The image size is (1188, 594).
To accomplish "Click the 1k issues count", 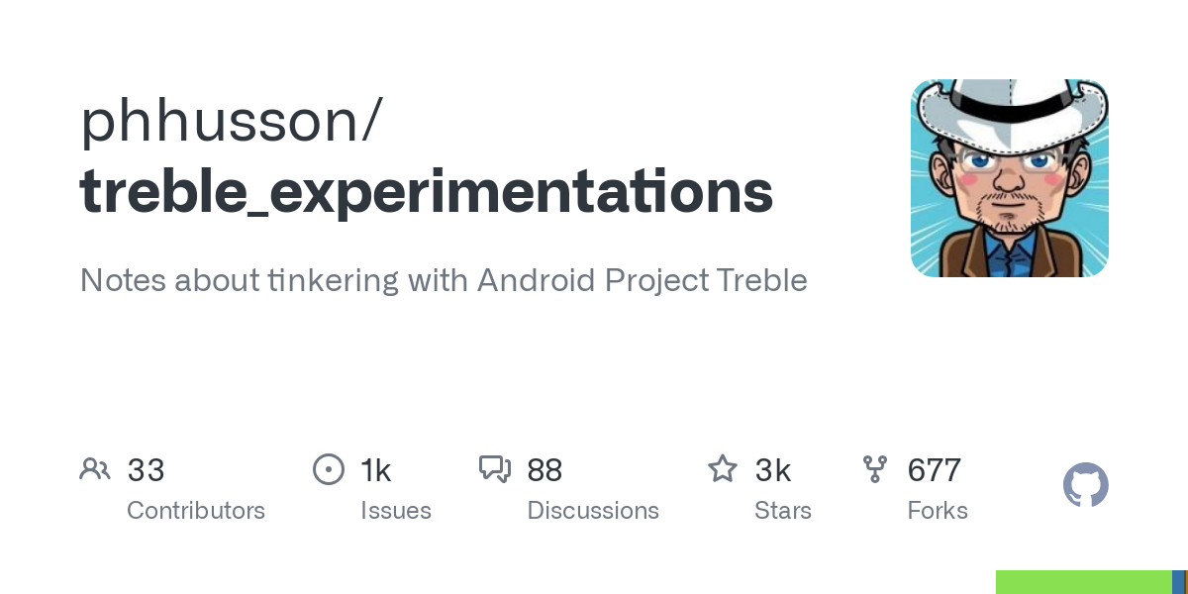I will [x=376, y=470].
